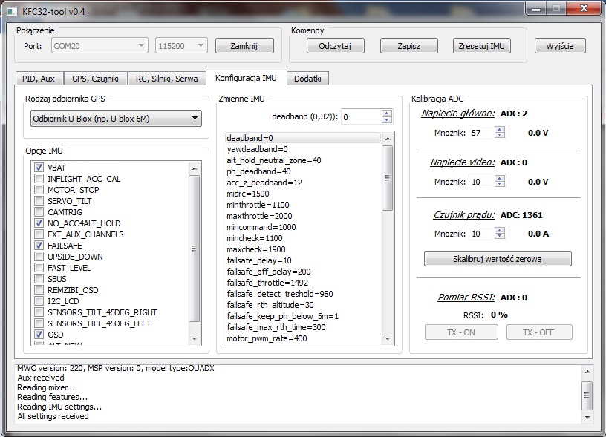Enable the MOTOR_STOP option

(39, 190)
